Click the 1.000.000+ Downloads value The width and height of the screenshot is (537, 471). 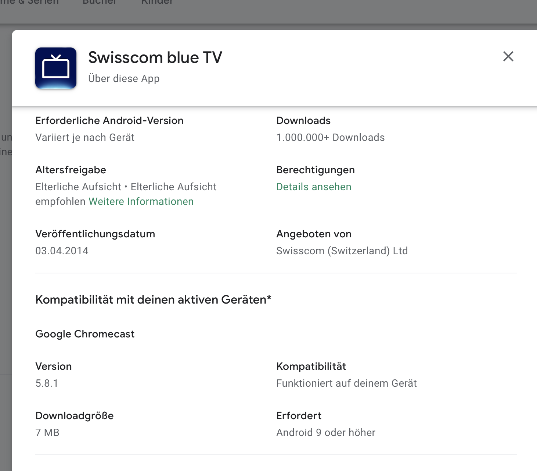coord(330,138)
